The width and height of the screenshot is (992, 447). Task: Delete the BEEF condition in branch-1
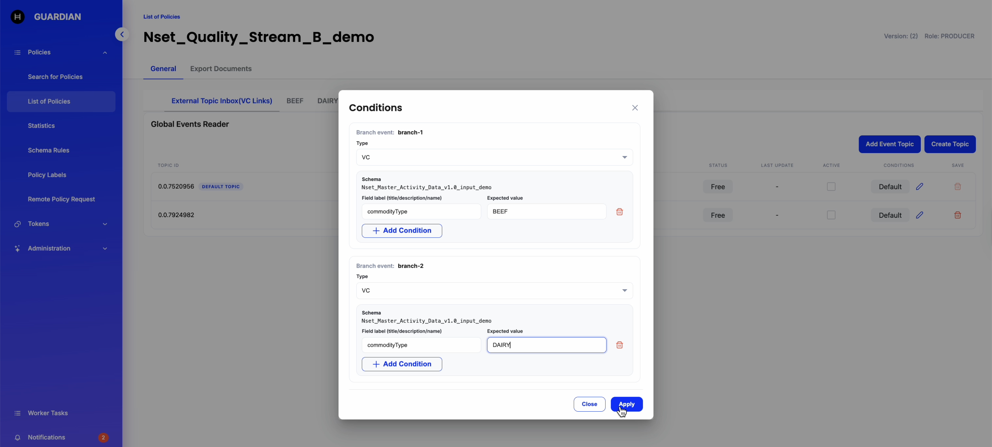tap(619, 212)
